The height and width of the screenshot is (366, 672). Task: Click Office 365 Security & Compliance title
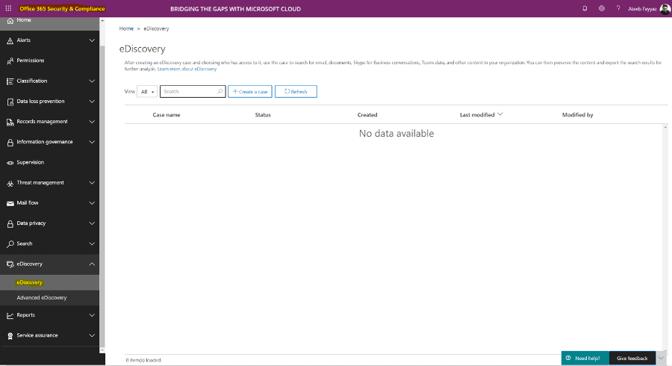click(x=62, y=8)
